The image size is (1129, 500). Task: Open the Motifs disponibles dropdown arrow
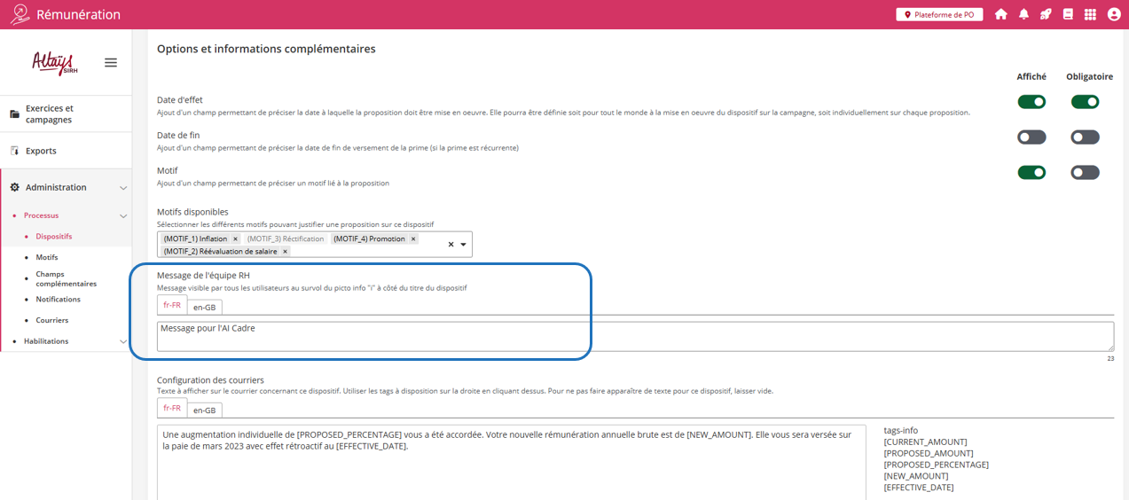(463, 245)
